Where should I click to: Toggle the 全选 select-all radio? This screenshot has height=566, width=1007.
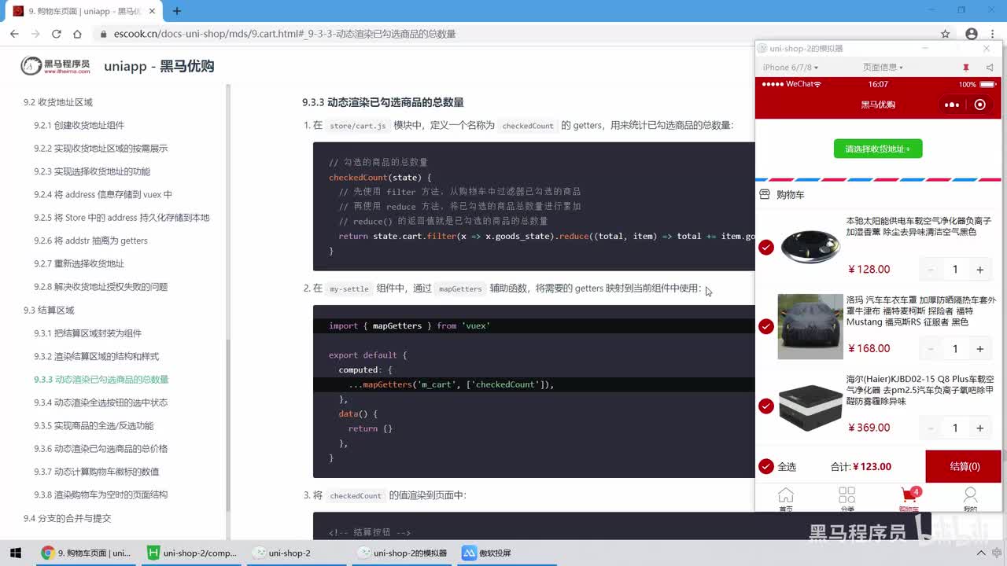[x=766, y=466]
